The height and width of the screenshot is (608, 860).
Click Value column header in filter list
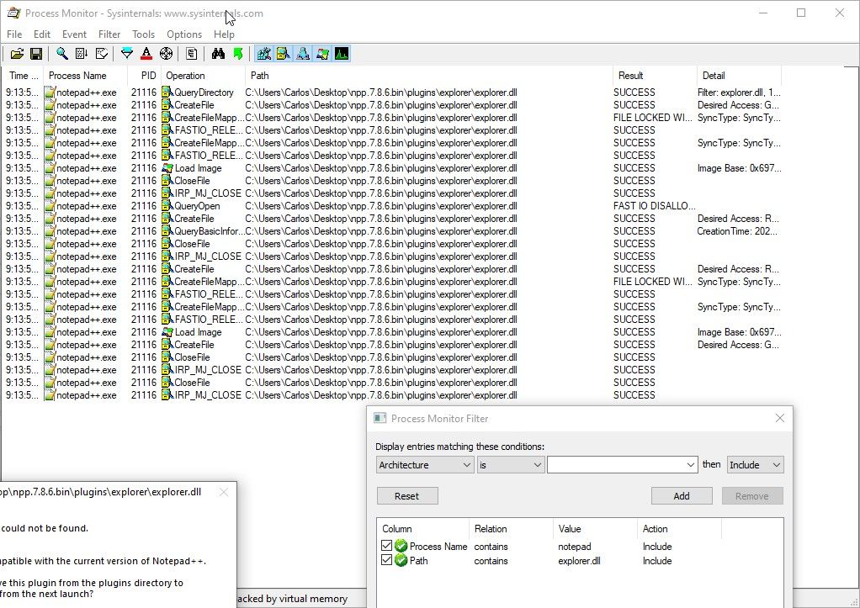[x=595, y=529]
